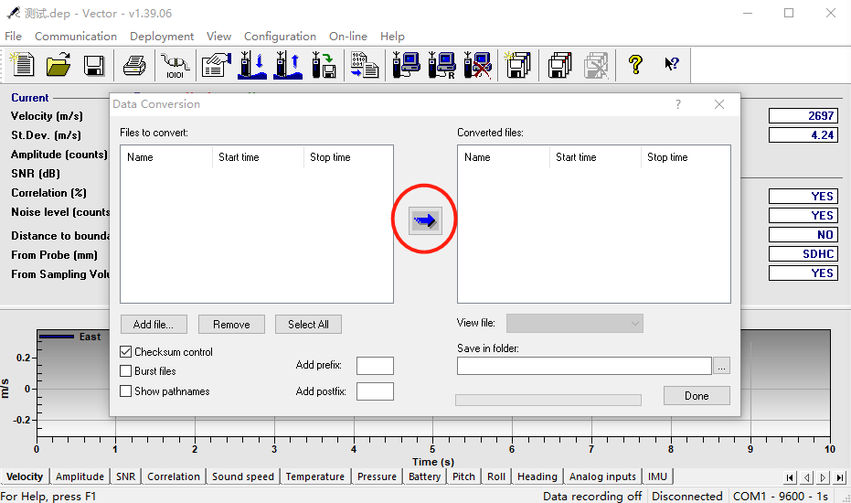851x503 pixels.
Task: Click the Add file... button
Action: [160, 325]
